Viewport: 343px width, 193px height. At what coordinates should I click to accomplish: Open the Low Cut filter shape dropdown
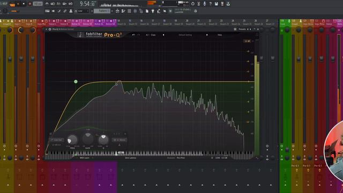(57, 140)
